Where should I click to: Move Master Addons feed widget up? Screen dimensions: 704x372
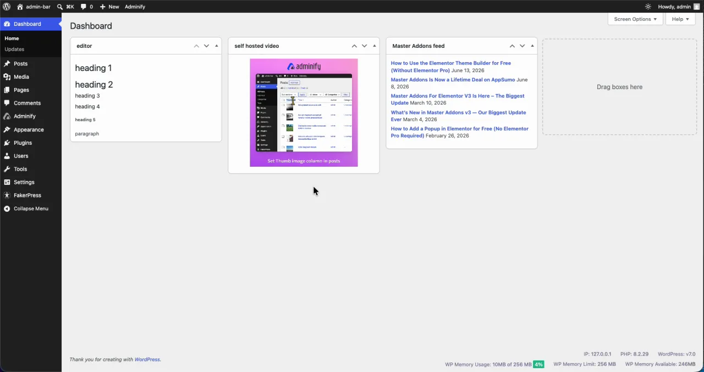coord(512,46)
